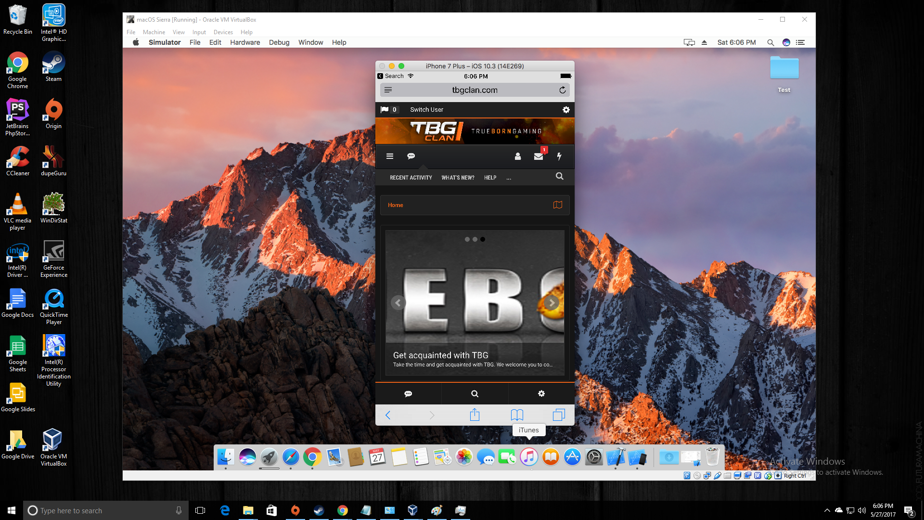Select the third slider dot
924x520 pixels.
[483, 239]
